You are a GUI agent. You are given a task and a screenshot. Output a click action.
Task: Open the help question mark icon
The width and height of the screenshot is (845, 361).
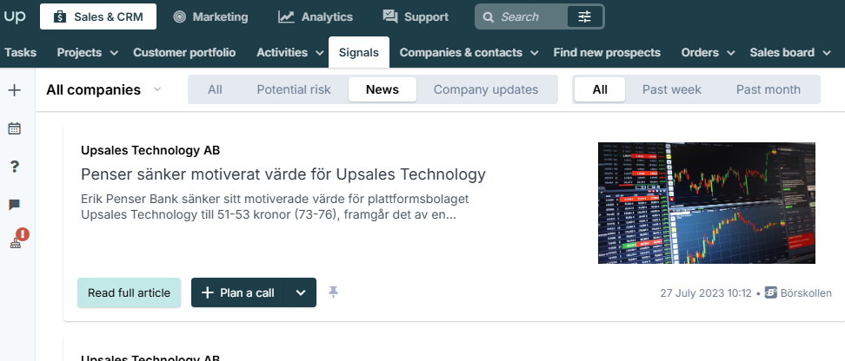[15, 167]
